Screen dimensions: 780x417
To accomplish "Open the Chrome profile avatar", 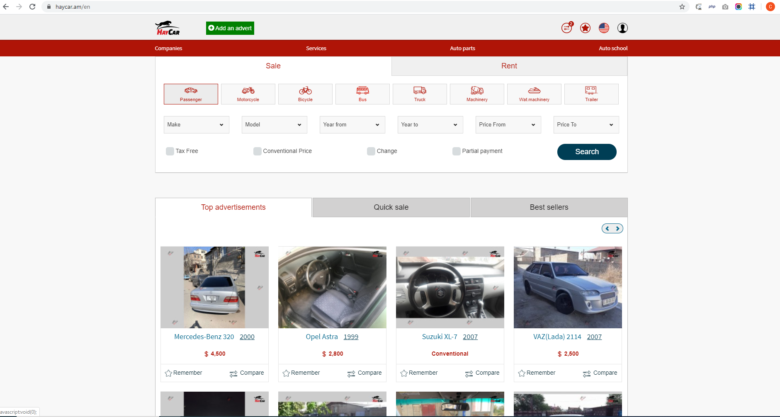I will point(770,7).
